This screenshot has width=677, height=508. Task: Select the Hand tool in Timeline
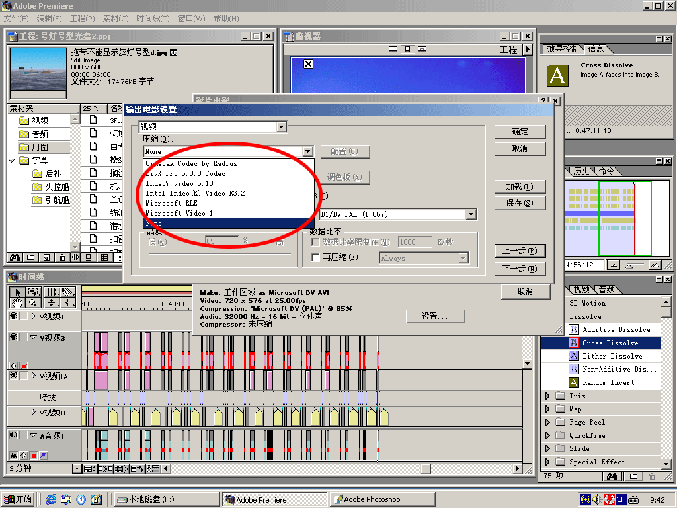point(17,303)
